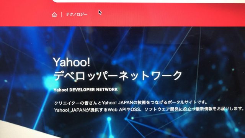
Task: Click the お届けします text at line end
Action: [x=230, y=108]
